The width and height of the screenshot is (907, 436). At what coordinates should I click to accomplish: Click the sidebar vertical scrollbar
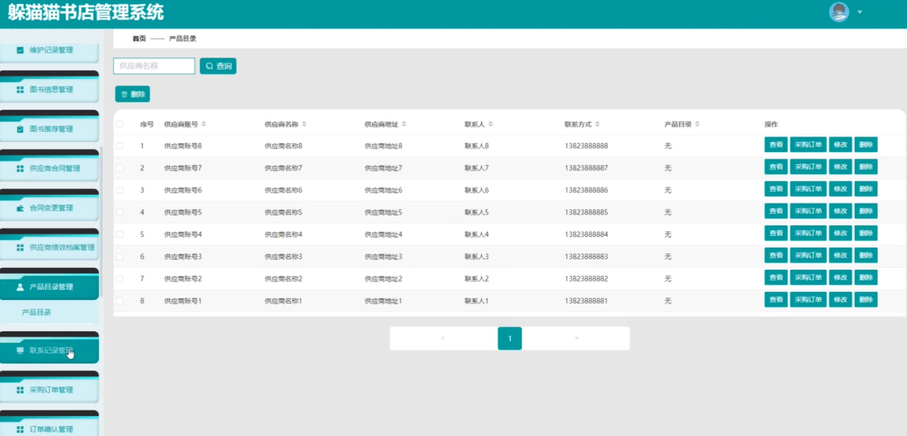coord(101,222)
